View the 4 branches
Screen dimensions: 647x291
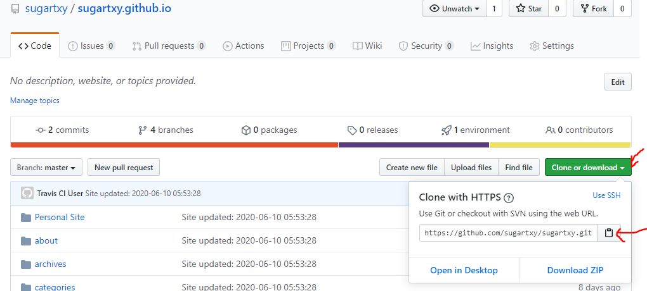[x=166, y=130]
